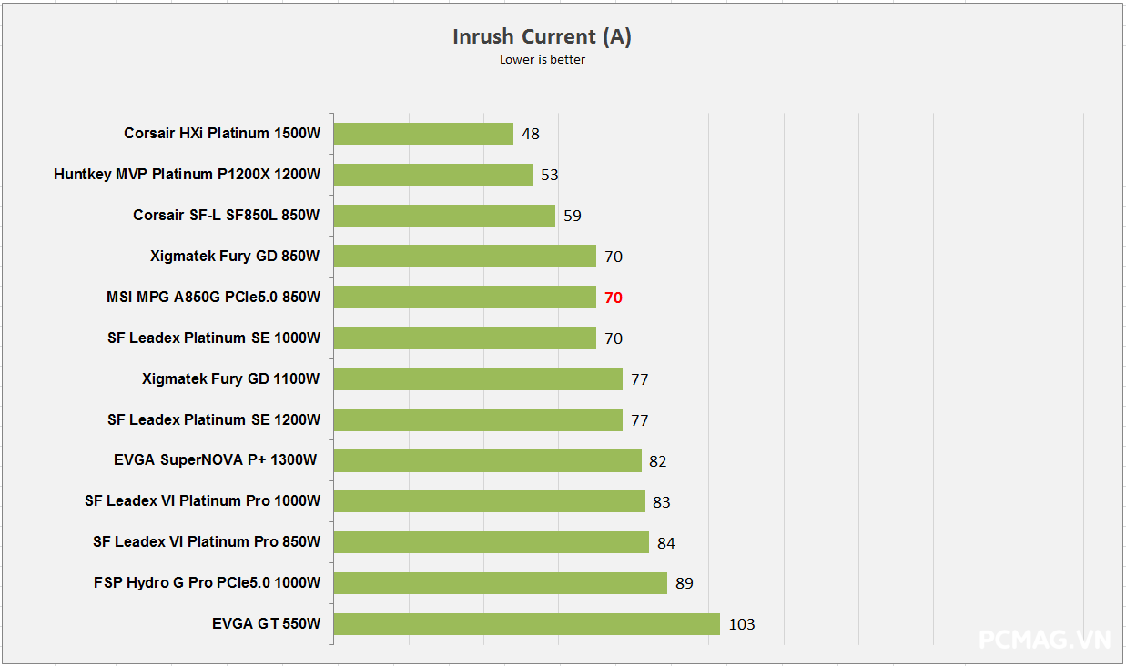Select the EVGA SuperNOVA P+ 1300W bar
This screenshot has width=1126, height=666.
(487, 460)
